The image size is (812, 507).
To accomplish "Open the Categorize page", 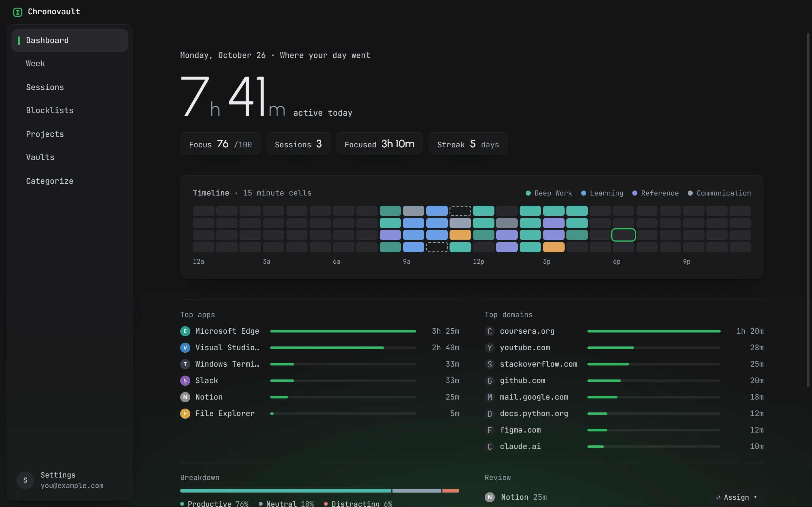I will (69, 181).
